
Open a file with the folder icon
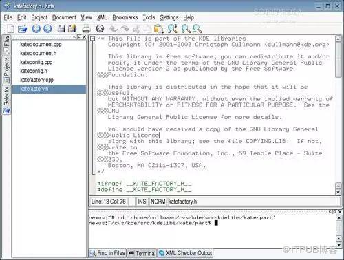23,29
